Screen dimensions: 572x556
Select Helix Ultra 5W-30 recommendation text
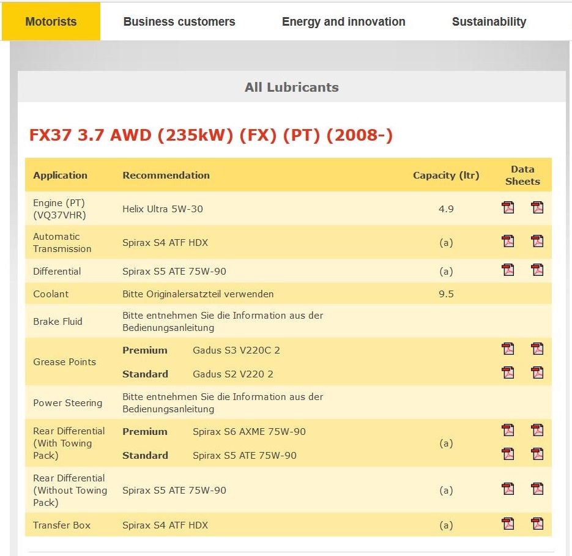click(163, 209)
